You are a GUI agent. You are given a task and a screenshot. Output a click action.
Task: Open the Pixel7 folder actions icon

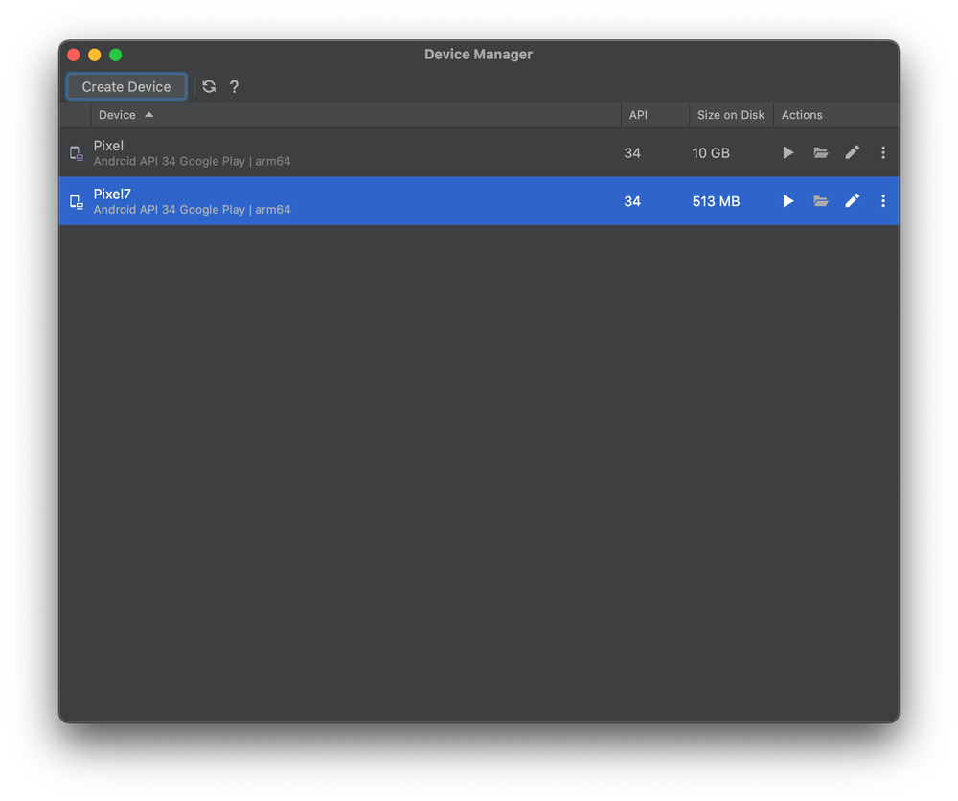point(820,201)
